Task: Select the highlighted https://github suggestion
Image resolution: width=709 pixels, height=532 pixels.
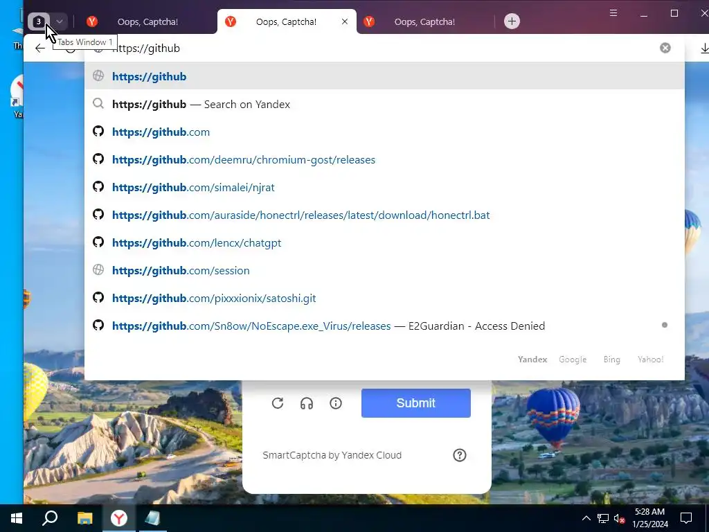Action: coord(384,76)
